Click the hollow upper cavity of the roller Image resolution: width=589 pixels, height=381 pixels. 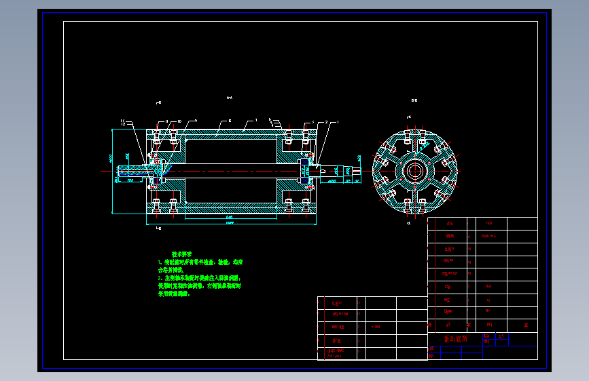point(231,151)
